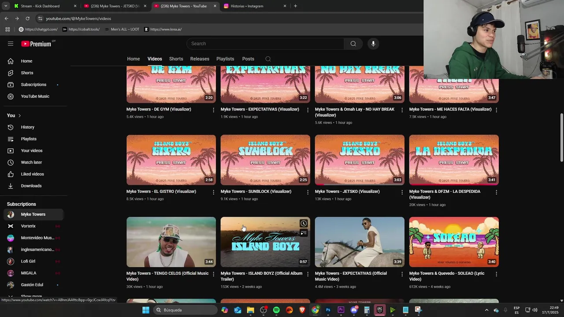
Task: Open options menu for DE GYM video
Action: (x=214, y=110)
